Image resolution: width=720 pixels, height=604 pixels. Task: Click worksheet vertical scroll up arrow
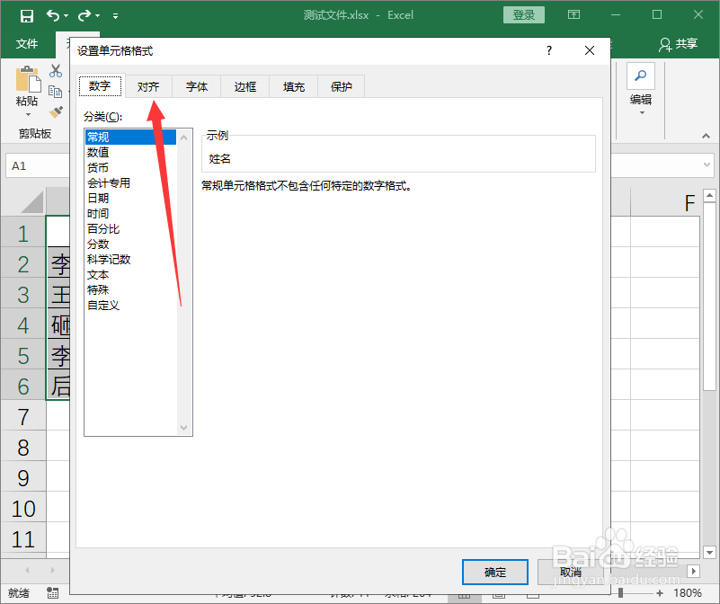tap(710, 195)
